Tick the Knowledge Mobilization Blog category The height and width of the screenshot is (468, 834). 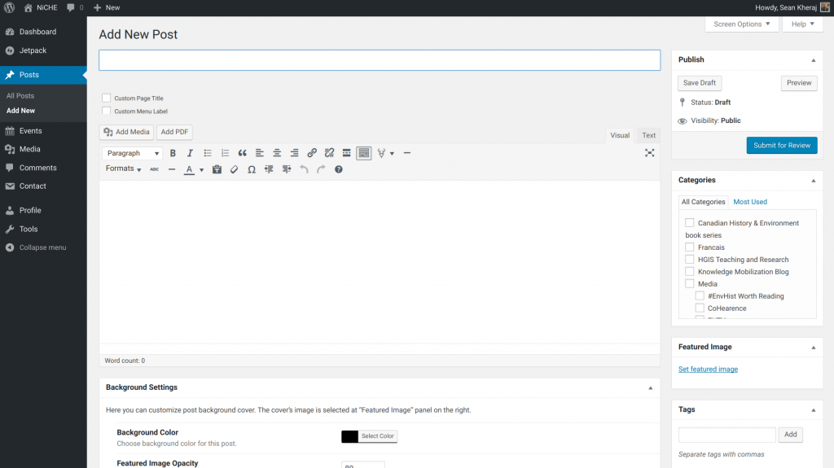click(690, 272)
